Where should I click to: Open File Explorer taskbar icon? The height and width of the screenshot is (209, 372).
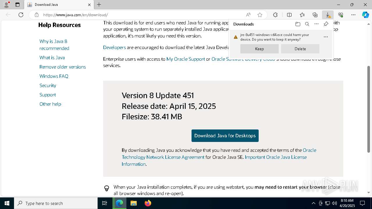[x=133, y=203]
